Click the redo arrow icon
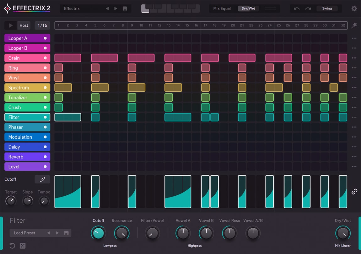Screen dimensions: 361x254 tap(308, 8)
